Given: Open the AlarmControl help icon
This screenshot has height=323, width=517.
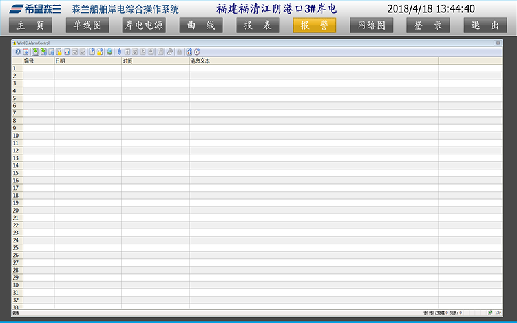Looking at the screenshot, I should [x=17, y=52].
